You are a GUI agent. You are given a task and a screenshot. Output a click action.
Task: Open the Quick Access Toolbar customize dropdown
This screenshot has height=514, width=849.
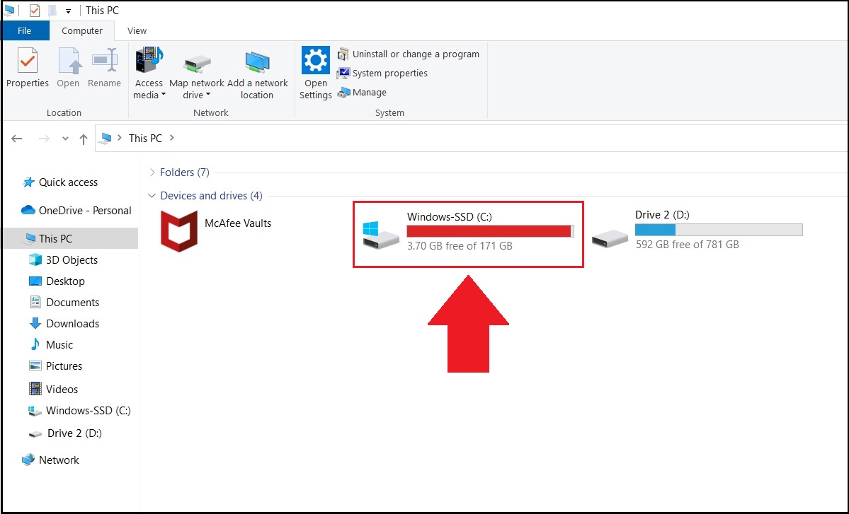click(68, 11)
